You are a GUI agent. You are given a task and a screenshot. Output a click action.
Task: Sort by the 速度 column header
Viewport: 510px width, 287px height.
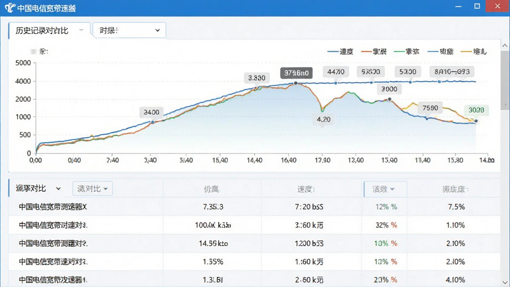pyautogui.click(x=305, y=189)
